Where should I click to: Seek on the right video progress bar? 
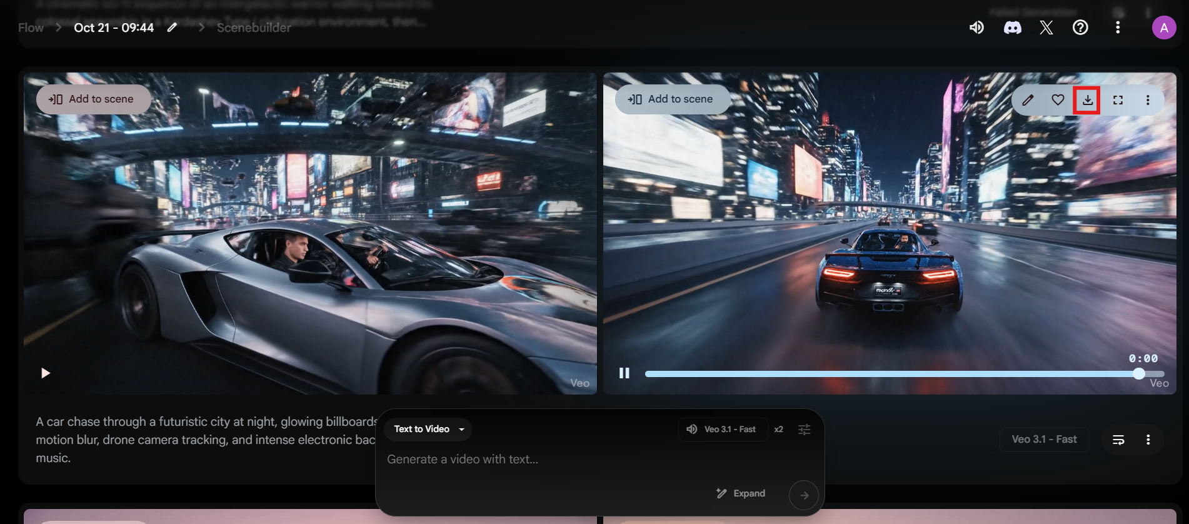(x=904, y=374)
